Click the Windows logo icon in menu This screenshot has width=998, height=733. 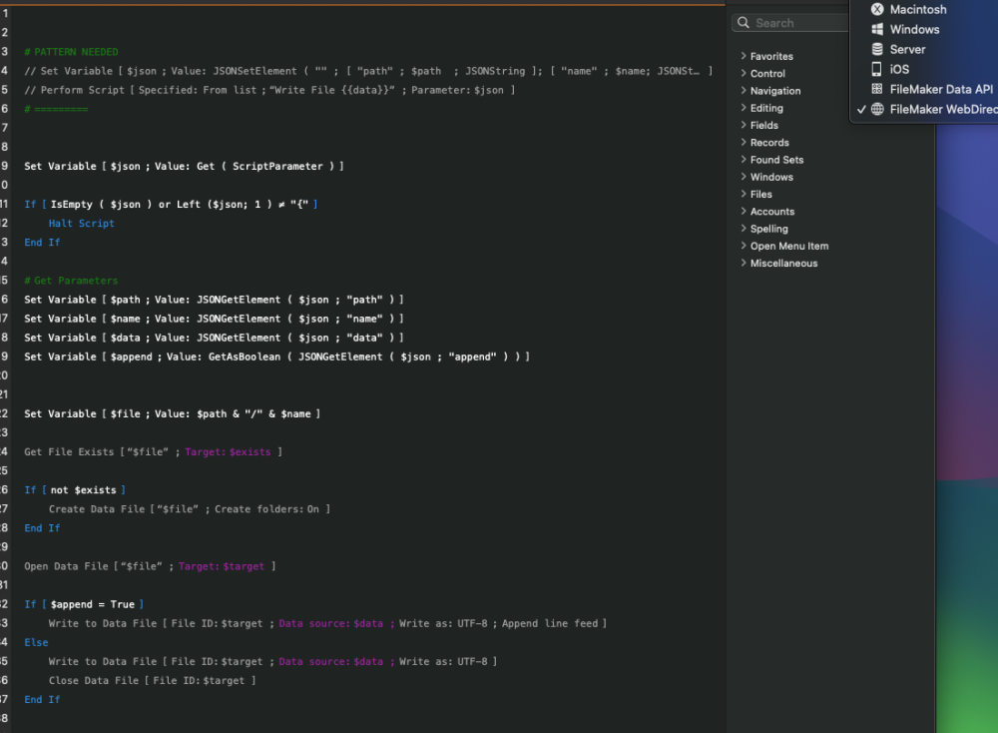point(877,30)
